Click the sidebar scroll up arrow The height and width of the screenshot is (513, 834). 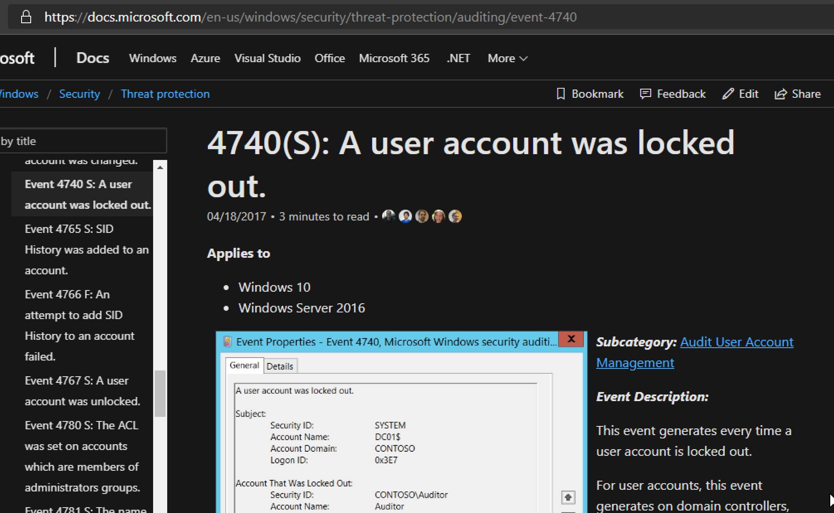(x=160, y=167)
